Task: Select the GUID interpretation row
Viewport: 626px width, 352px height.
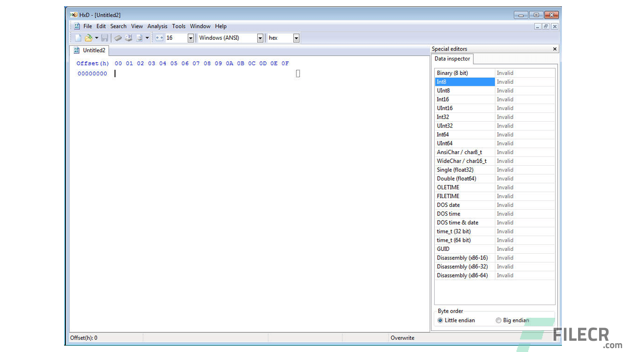Action: tap(465, 249)
